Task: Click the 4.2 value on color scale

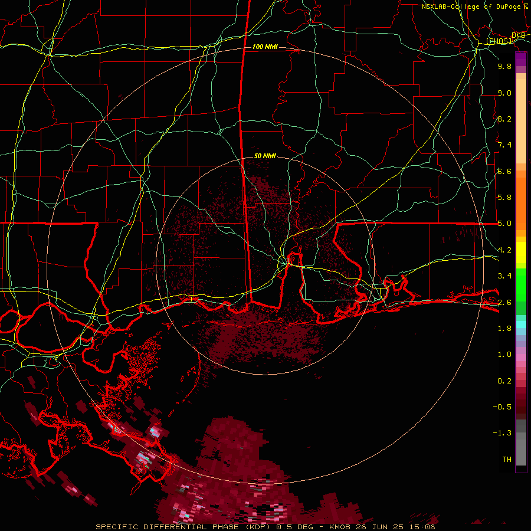Action: [x=504, y=250]
